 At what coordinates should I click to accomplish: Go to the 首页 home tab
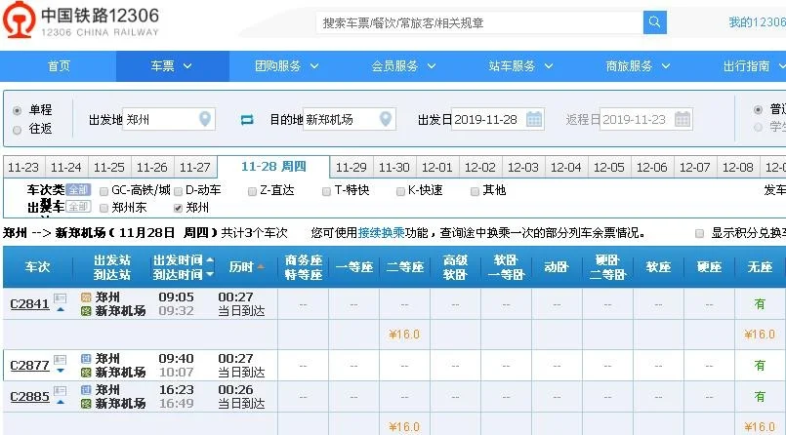coord(59,66)
